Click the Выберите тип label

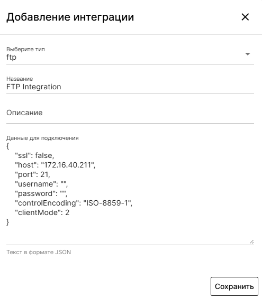coord(25,50)
